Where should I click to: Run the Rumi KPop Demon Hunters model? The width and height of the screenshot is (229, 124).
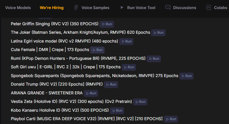coord(154,59)
